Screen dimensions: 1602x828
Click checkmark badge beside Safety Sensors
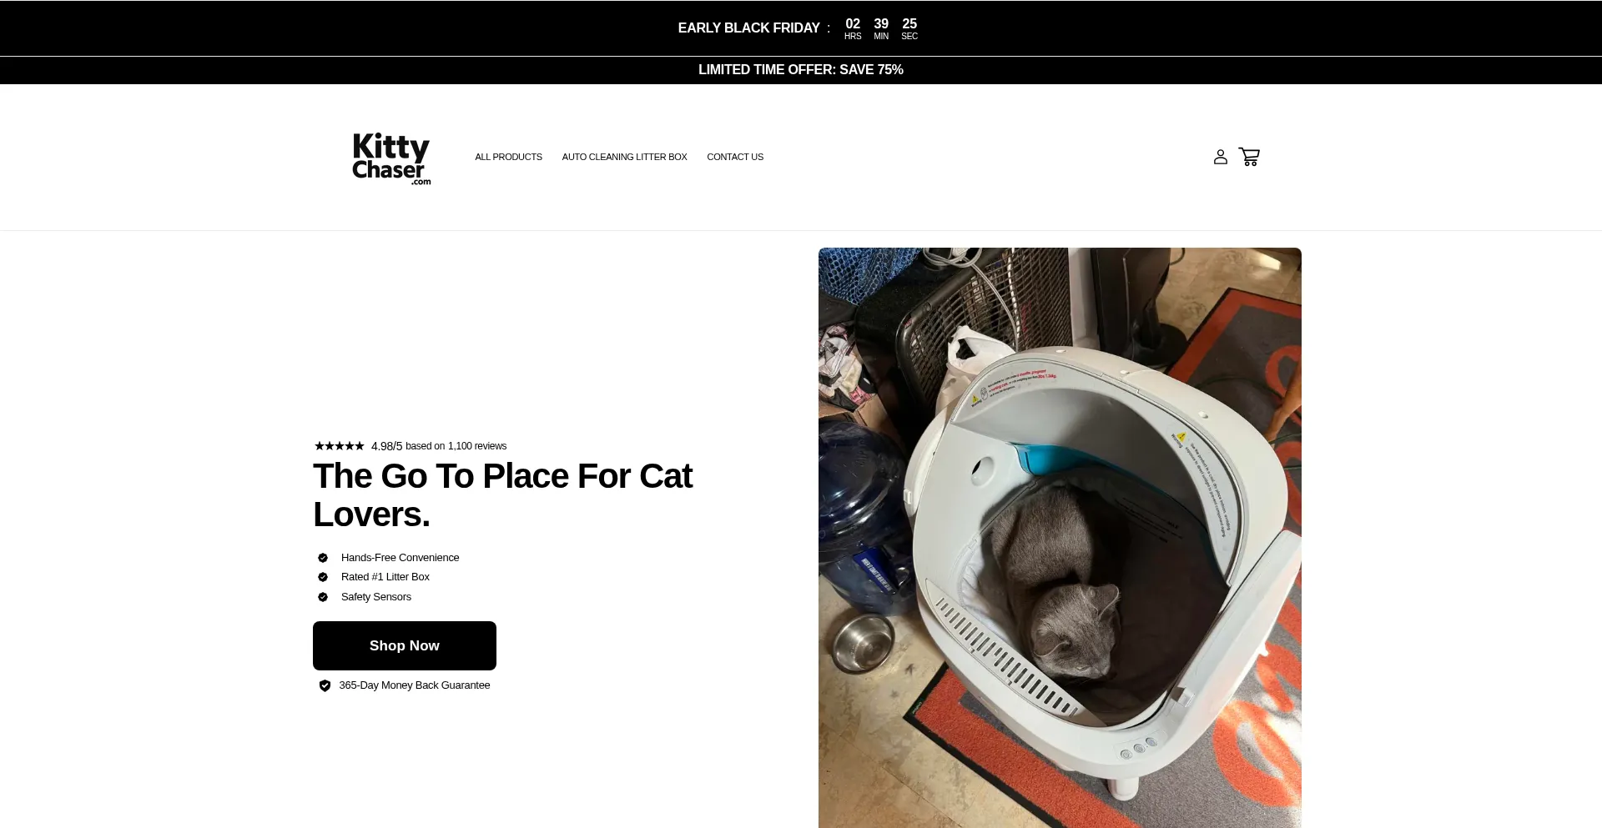(x=323, y=597)
